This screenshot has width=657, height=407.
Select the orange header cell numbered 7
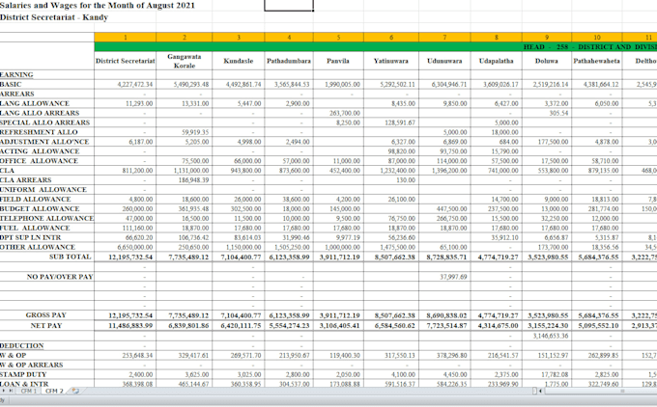pos(444,38)
